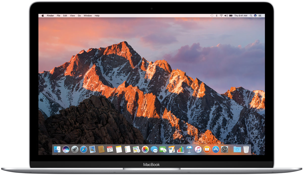
Task: Click the battery status icon
Action: click(231, 16)
